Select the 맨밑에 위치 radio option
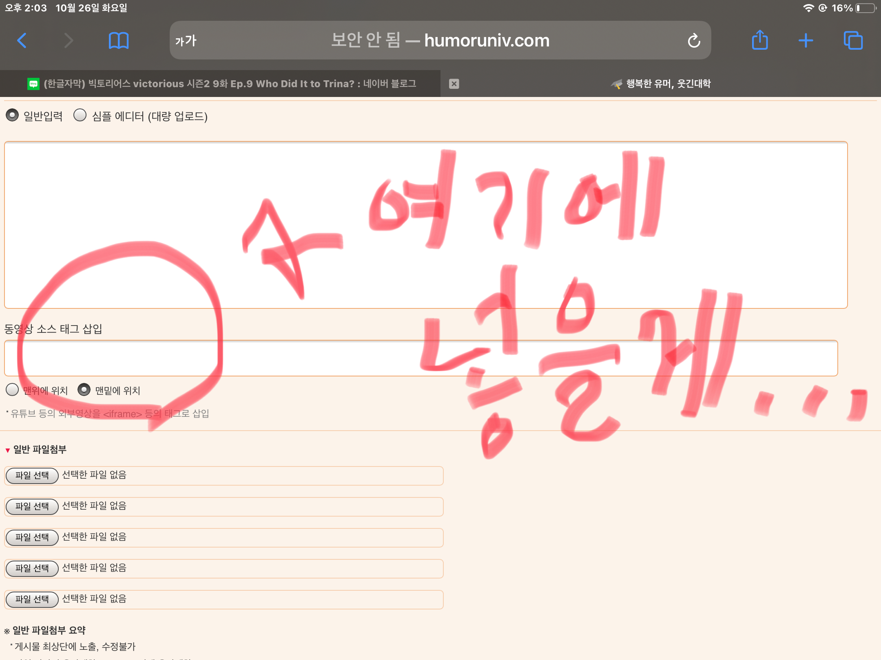This screenshot has height=660, width=881. pos(84,390)
